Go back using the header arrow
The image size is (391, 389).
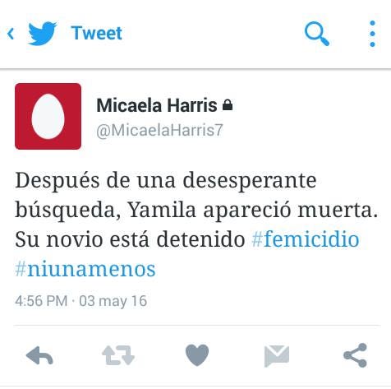click(x=11, y=34)
